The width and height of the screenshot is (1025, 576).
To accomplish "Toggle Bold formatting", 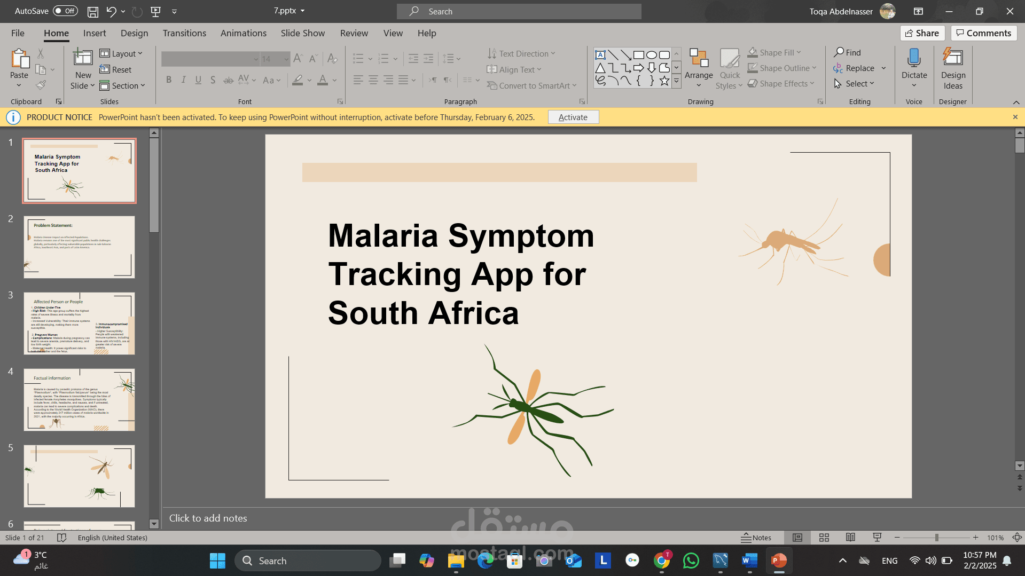I will (169, 80).
